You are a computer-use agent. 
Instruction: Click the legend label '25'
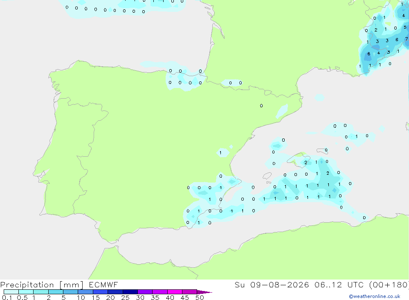click(x=126, y=298)
